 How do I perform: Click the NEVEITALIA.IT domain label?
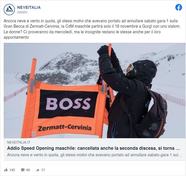tap(19, 142)
